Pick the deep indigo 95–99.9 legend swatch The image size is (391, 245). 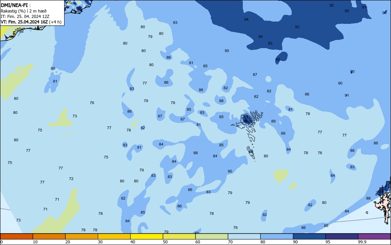pyautogui.click(x=342, y=236)
